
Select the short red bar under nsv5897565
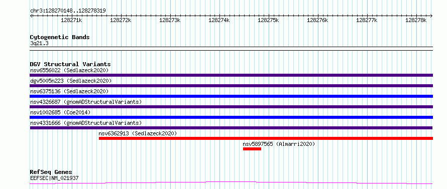(252, 149)
